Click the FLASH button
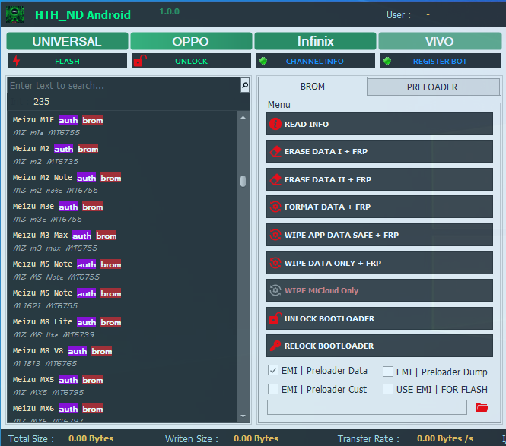The width and height of the screenshot is (506, 446). tap(67, 61)
